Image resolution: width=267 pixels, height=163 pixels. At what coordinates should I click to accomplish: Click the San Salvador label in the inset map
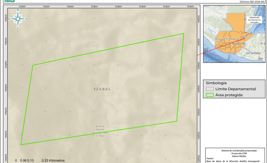(253, 53)
